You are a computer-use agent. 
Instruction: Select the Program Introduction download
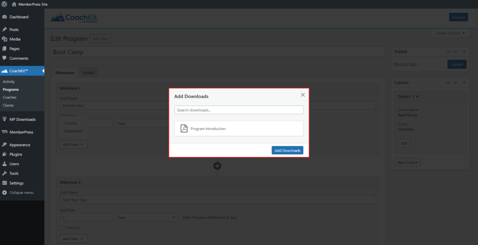coord(239,128)
